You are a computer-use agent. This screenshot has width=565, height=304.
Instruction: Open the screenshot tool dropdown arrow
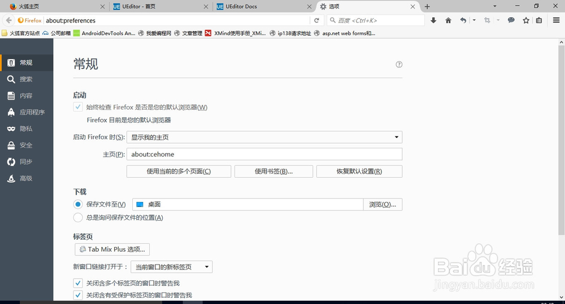pyautogui.click(x=498, y=20)
